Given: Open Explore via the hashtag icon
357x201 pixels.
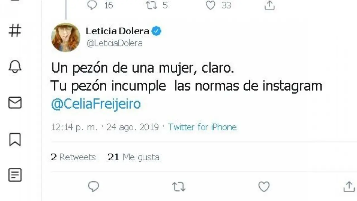Looking at the screenshot, I should pyautogui.click(x=15, y=30).
